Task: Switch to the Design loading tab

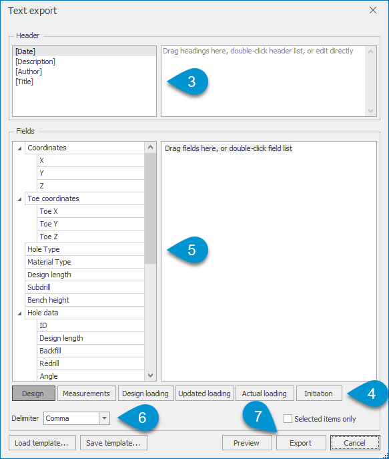Action: coord(145,393)
